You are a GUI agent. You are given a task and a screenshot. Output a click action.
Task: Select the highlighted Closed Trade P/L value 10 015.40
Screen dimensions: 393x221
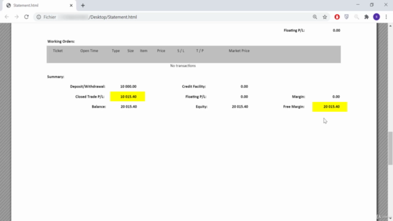pyautogui.click(x=128, y=96)
